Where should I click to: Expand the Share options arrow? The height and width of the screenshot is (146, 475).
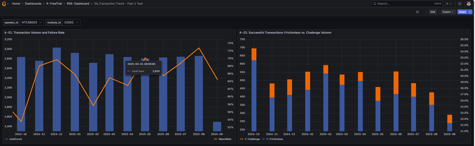470,12
